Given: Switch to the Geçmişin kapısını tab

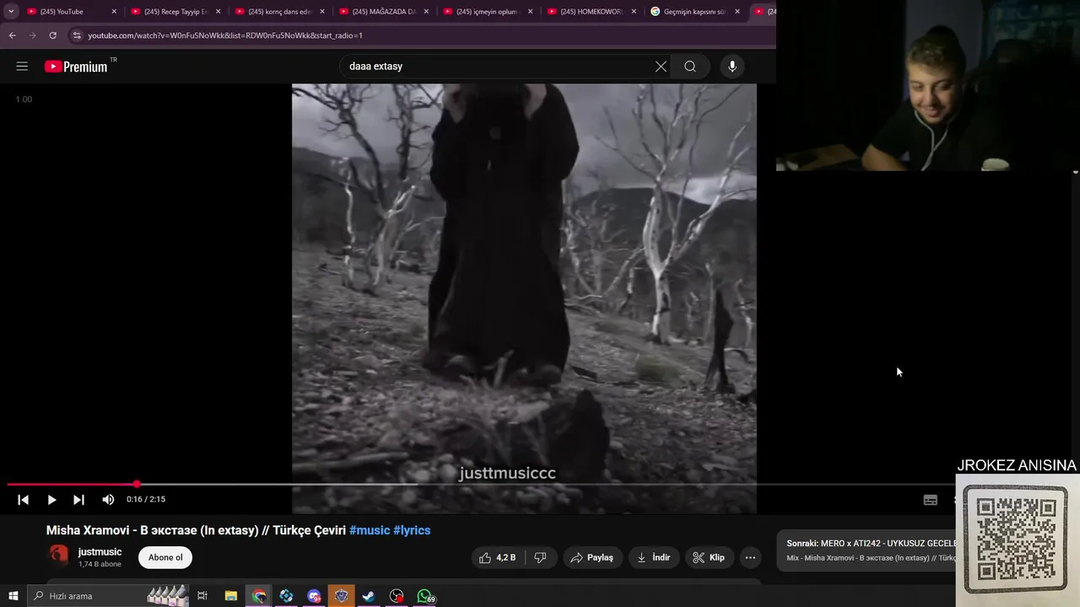Looking at the screenshot, I should (694, 12).
